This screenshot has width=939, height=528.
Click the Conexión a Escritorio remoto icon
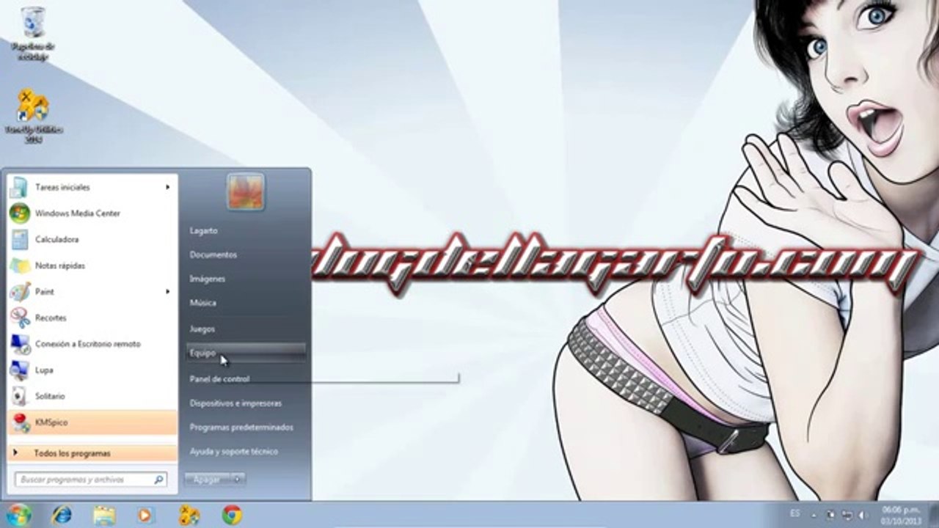[x=19, y=344]
